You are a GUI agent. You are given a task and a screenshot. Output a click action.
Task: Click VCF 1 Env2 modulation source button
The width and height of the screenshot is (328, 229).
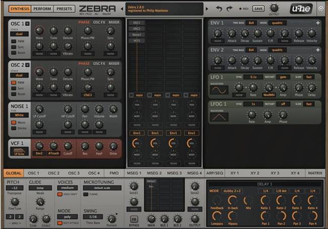(39, 153)
